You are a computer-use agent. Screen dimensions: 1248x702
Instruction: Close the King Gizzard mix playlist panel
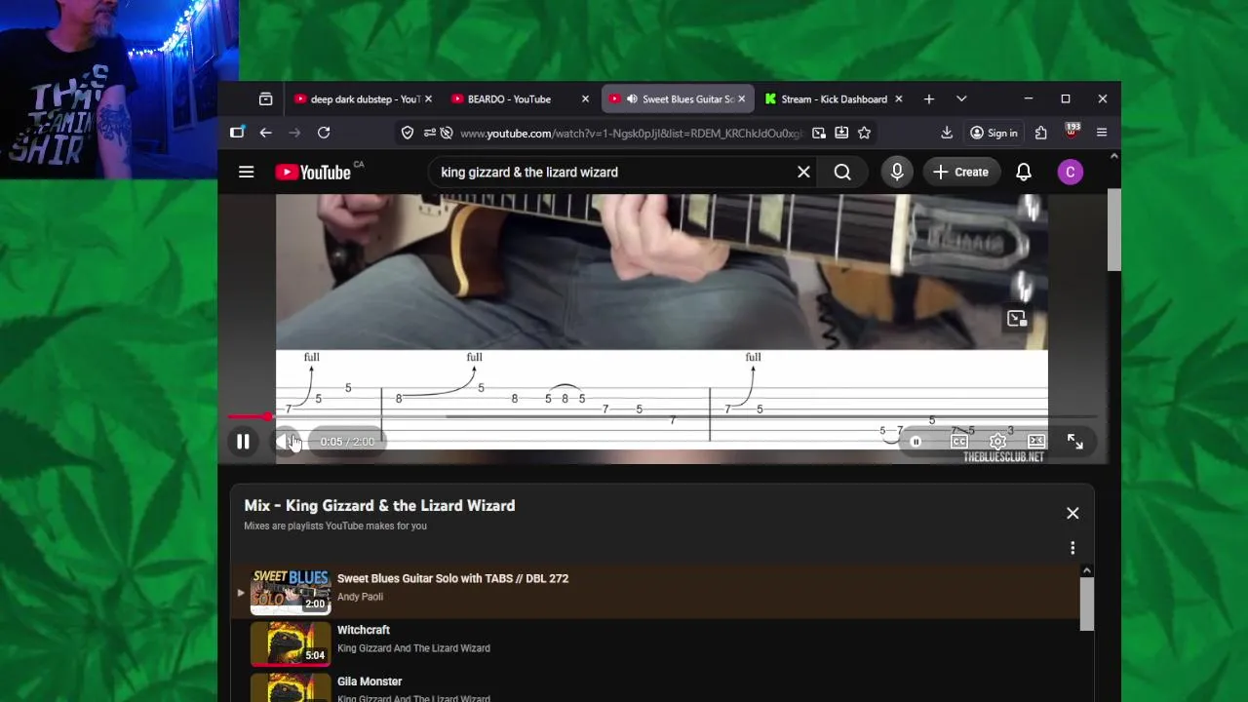1072,513
